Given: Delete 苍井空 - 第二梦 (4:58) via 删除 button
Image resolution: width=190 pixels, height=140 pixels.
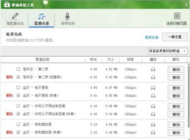Looking at the screenshot, I should [176, 70].
